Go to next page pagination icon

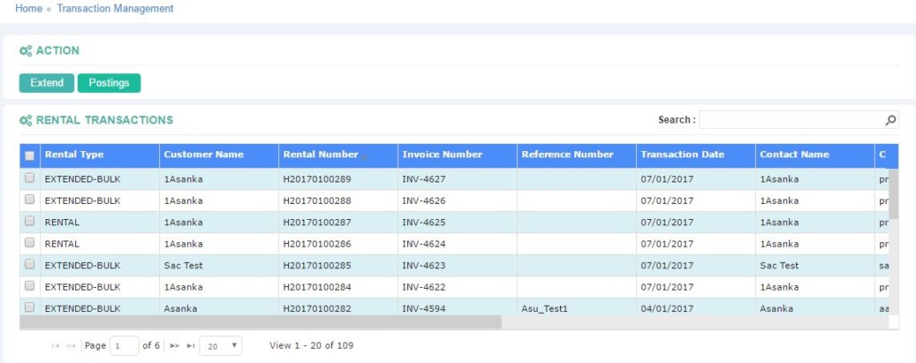coord(174,345)
